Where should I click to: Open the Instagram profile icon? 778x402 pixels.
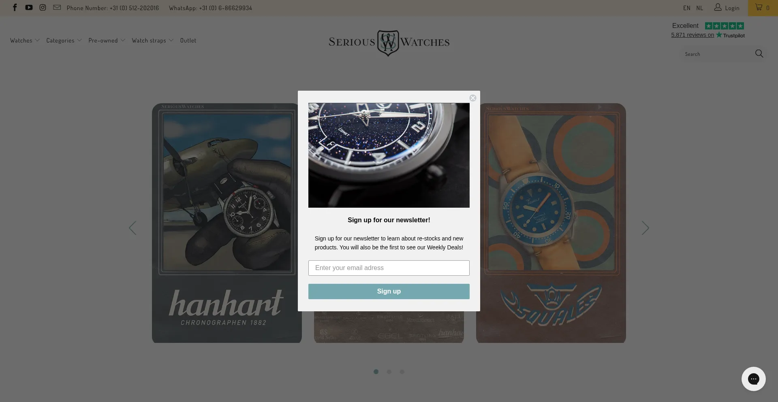click(x=43, y=8)
